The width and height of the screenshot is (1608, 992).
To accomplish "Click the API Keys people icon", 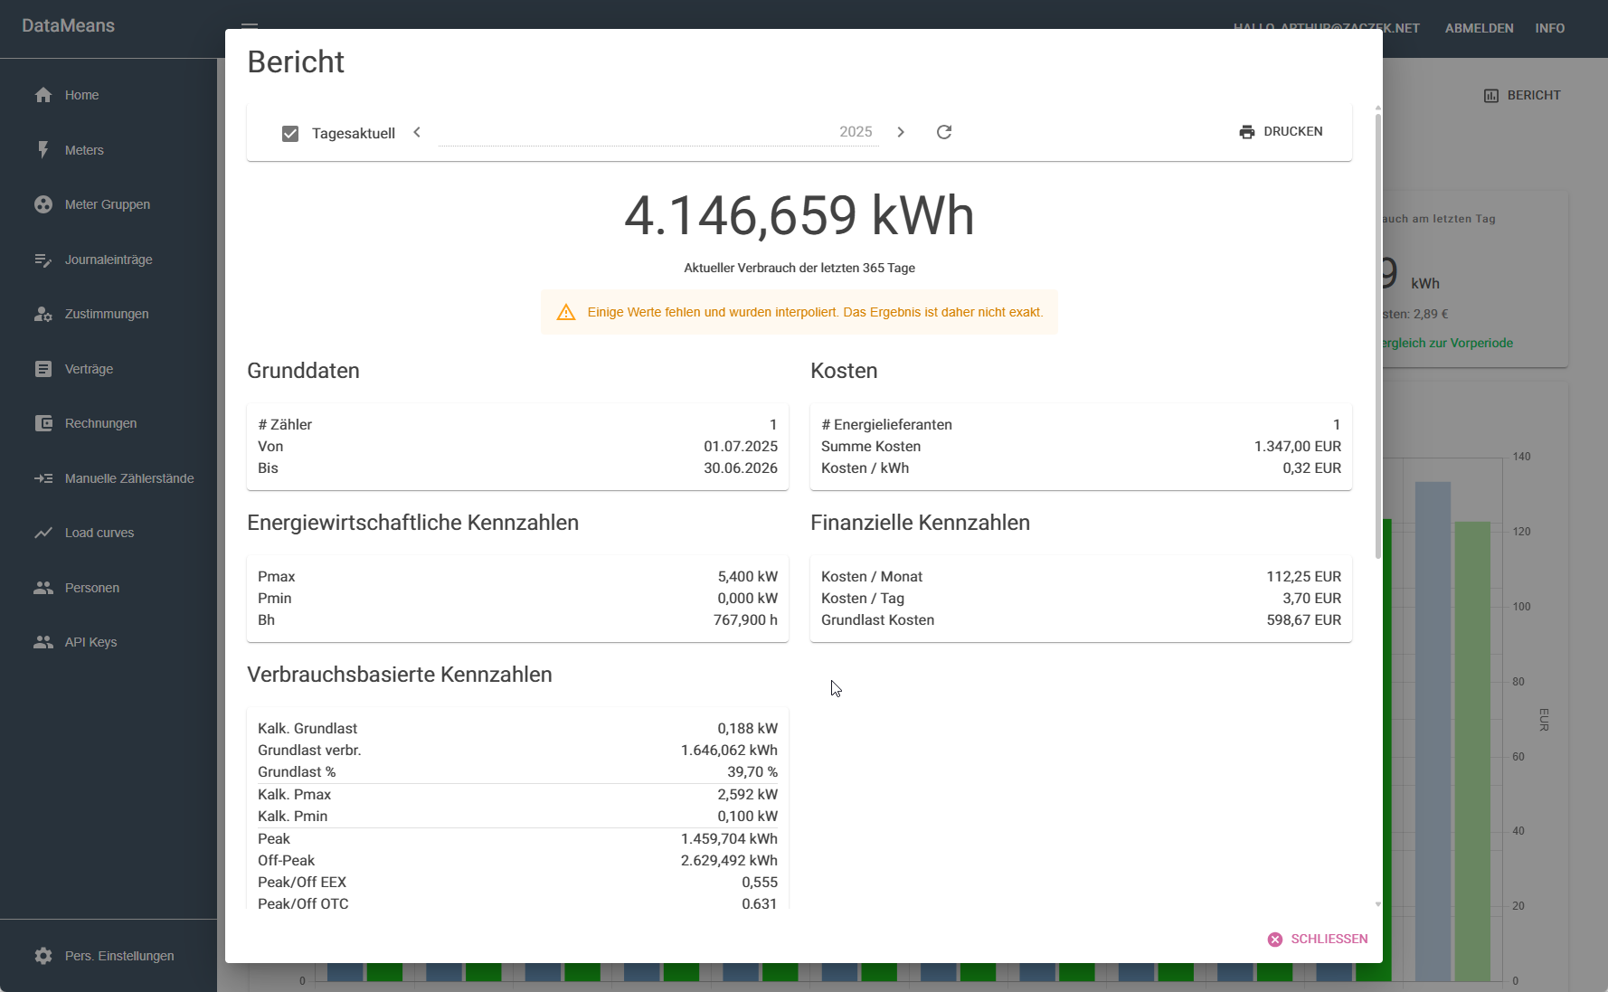I will [x=43, y=642].
